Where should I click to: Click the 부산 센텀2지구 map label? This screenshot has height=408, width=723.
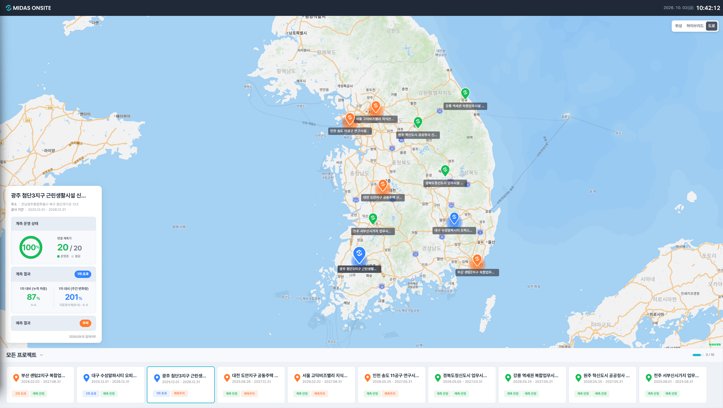477,272
